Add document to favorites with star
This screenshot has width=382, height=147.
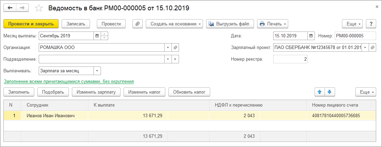39,8
